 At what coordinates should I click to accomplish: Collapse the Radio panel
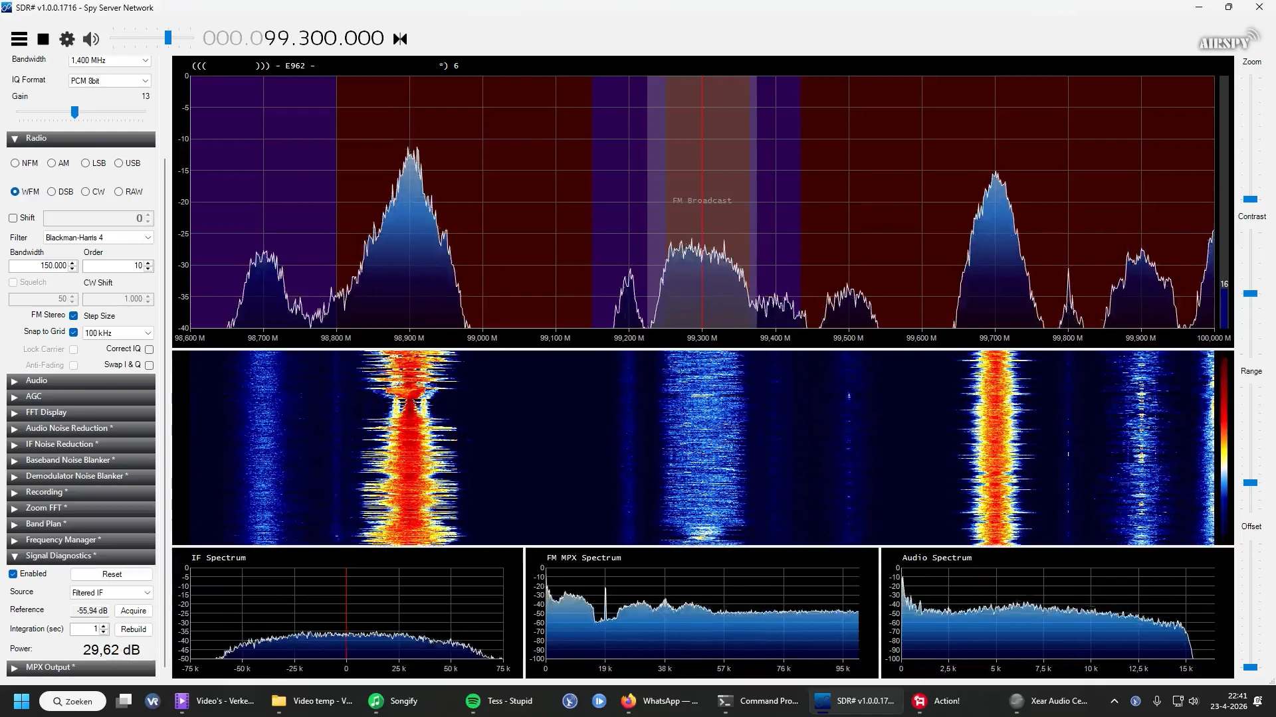coord(81,139)
